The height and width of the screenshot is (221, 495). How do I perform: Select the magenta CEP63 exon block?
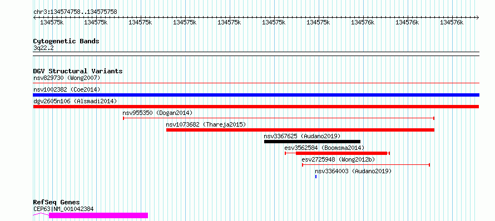coord(98,215)
